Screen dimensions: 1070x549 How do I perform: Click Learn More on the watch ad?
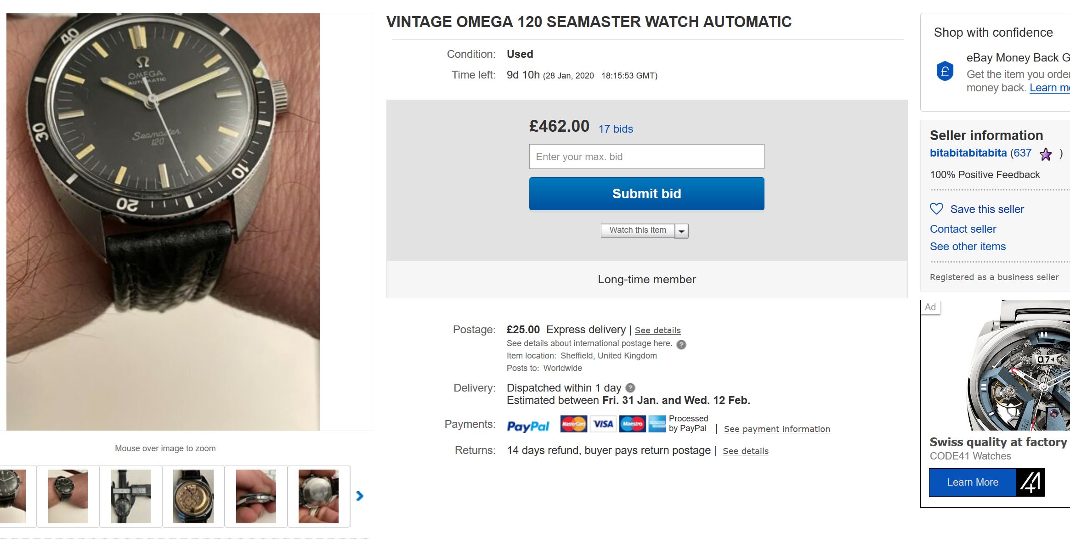[972, 482]
